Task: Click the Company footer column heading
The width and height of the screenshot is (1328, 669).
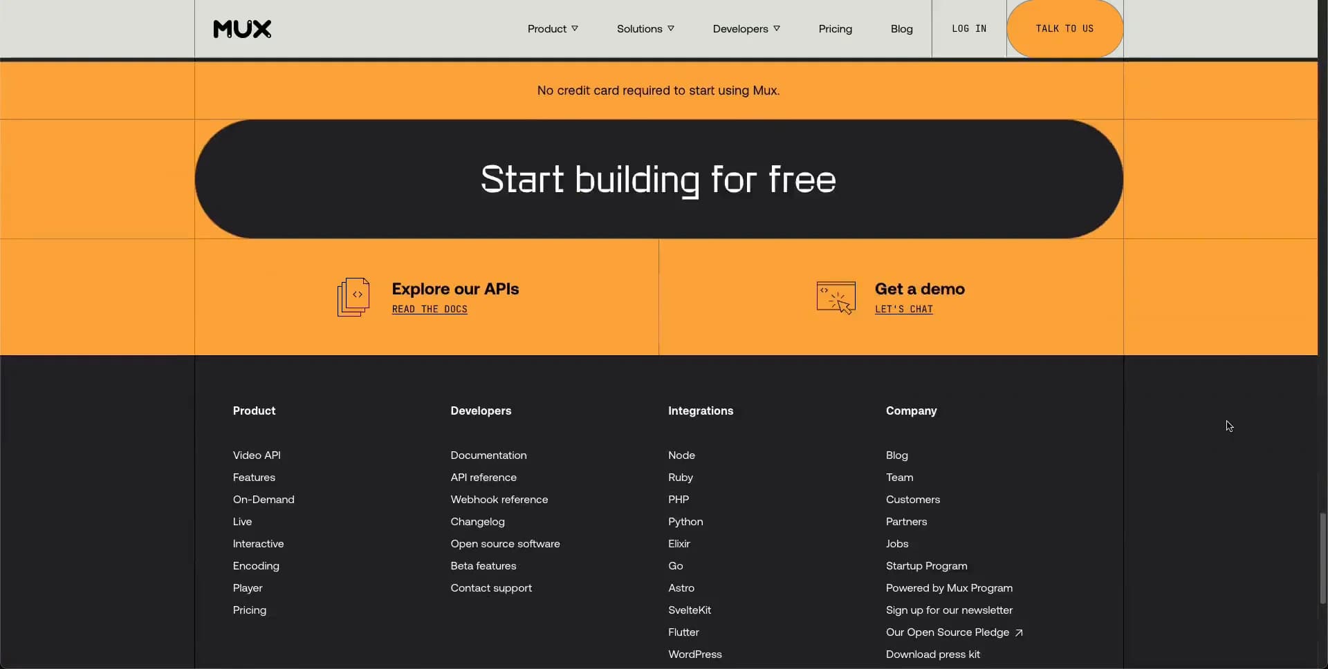Action: pos(911,411)
